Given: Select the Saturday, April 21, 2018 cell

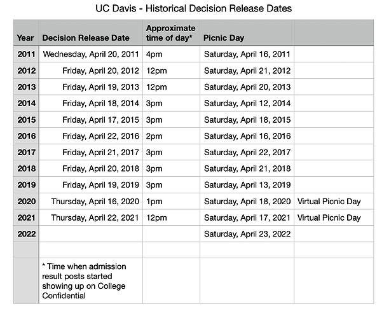Looking at the screenshot, I should [247, 169].
